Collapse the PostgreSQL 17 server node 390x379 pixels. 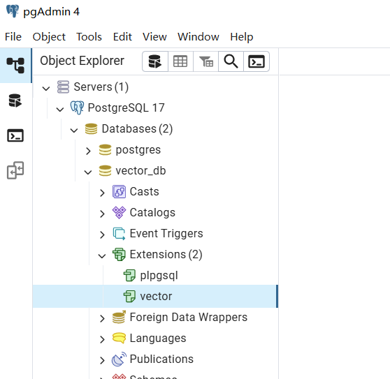coord(60,109)
